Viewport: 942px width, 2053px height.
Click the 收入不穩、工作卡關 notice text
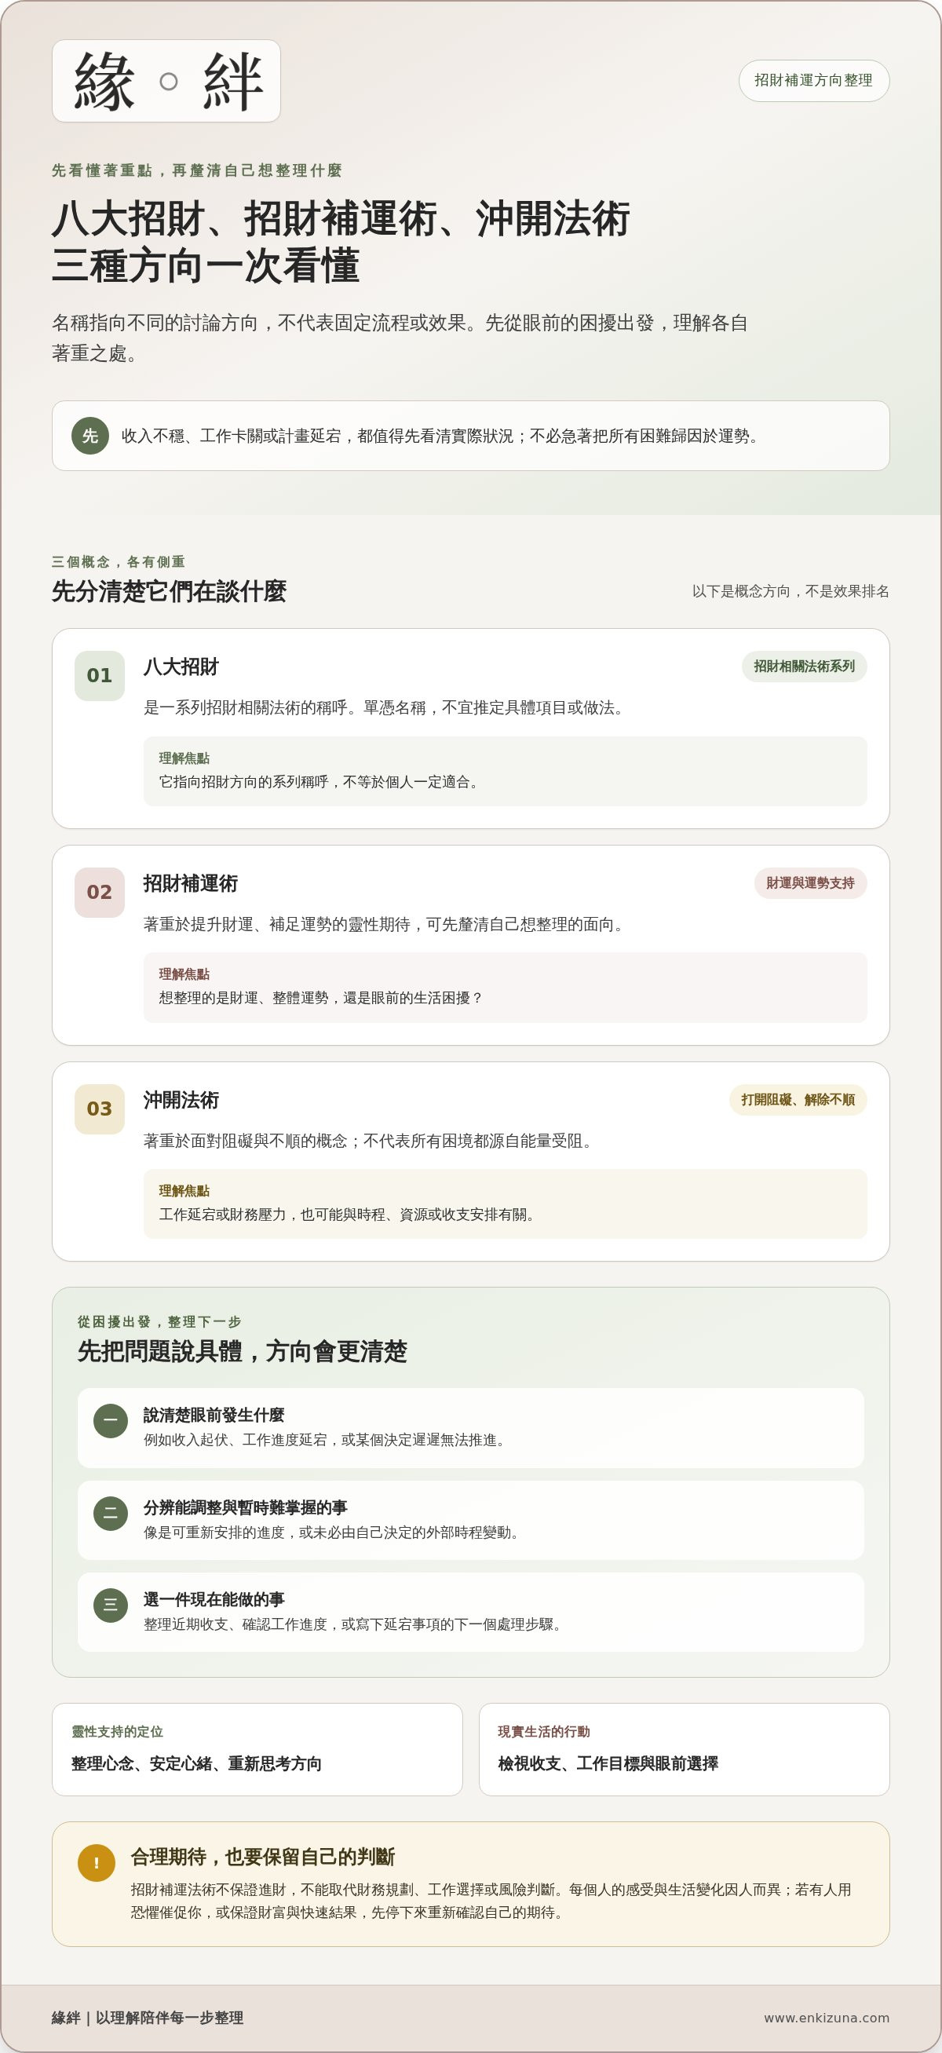click(x=441, y=436)
